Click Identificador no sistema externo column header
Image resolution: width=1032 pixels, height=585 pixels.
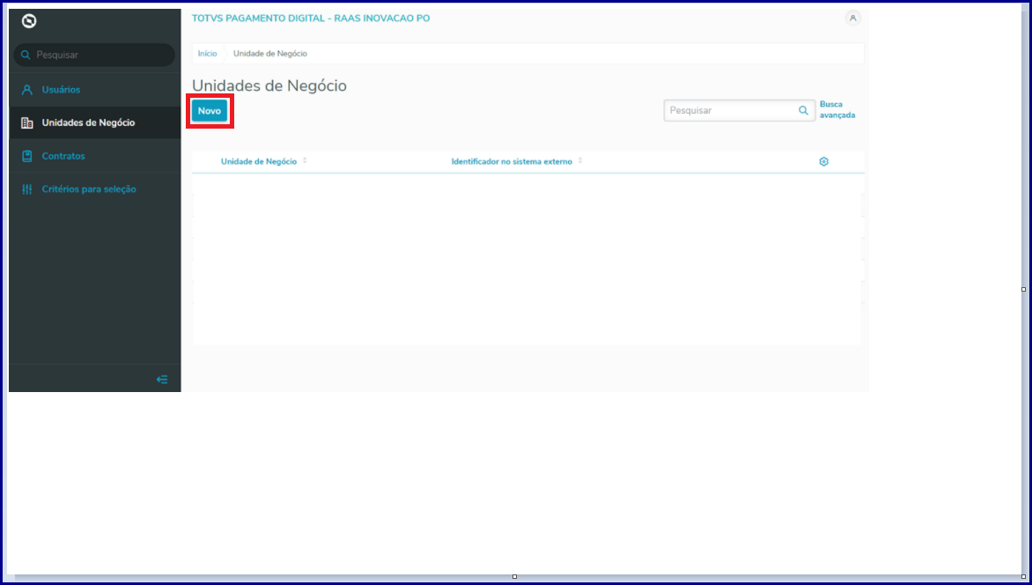click(x=512, y=161)
